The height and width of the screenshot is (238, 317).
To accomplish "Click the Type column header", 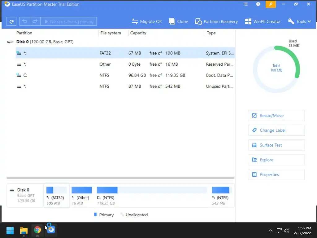I will pos(211,33).
